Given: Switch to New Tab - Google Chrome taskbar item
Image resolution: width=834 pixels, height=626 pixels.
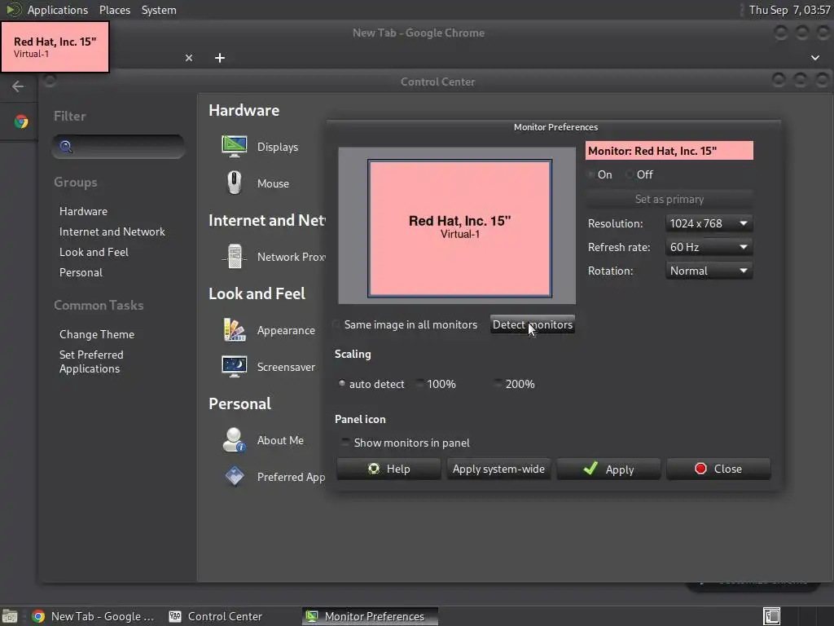Looking at the screenshot, I should [93, 616].
